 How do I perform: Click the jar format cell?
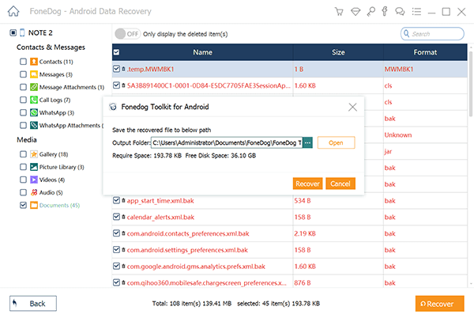(x=388, y=151)
